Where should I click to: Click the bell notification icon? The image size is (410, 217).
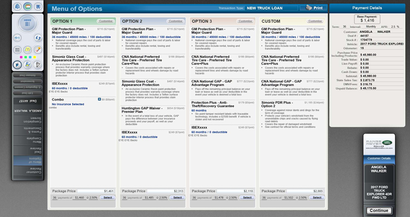(x=18, y=6)
